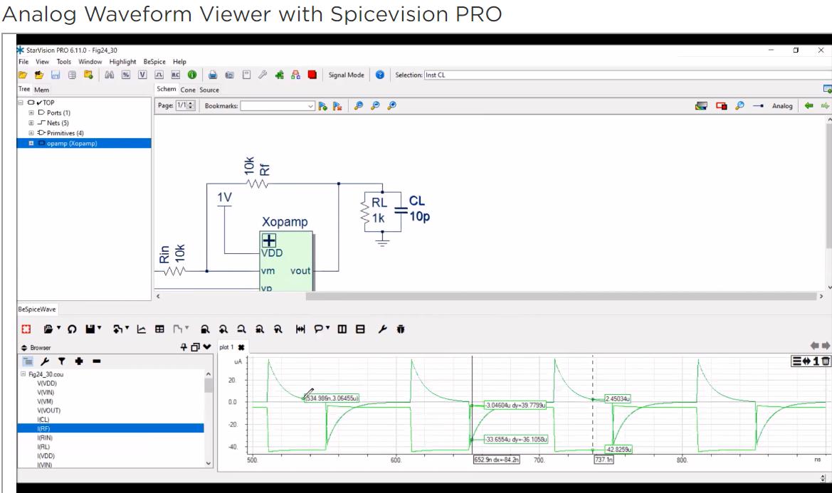832x493 pixels.
Task: Click the square waveform toolbar icon
Action: click(159, 75)
